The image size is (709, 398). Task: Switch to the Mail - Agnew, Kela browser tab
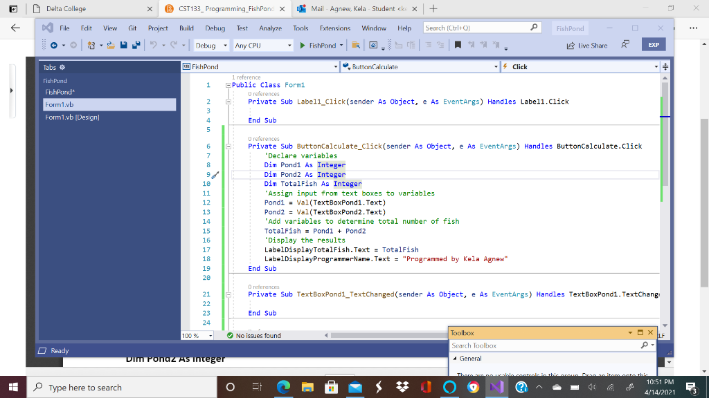point(357,8)
